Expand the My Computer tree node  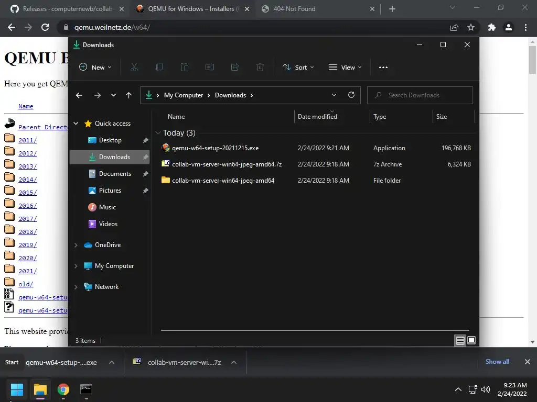76,266
